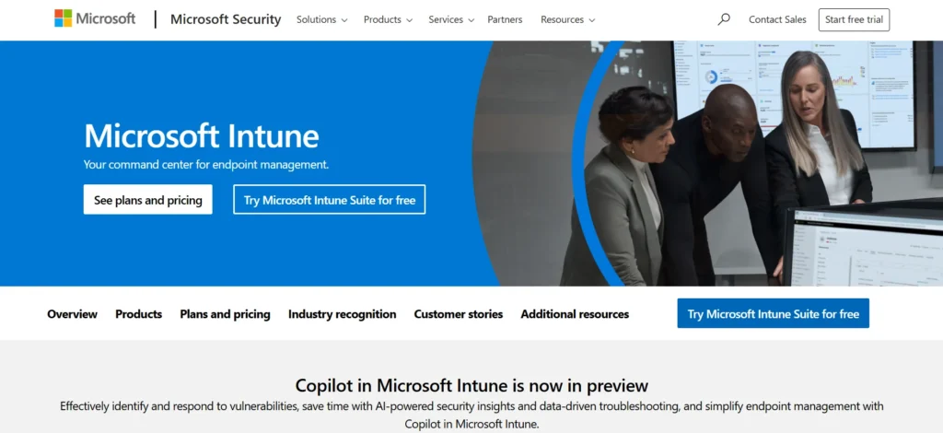
Task: Select the Customer stories tab
Action: point(458,314)
